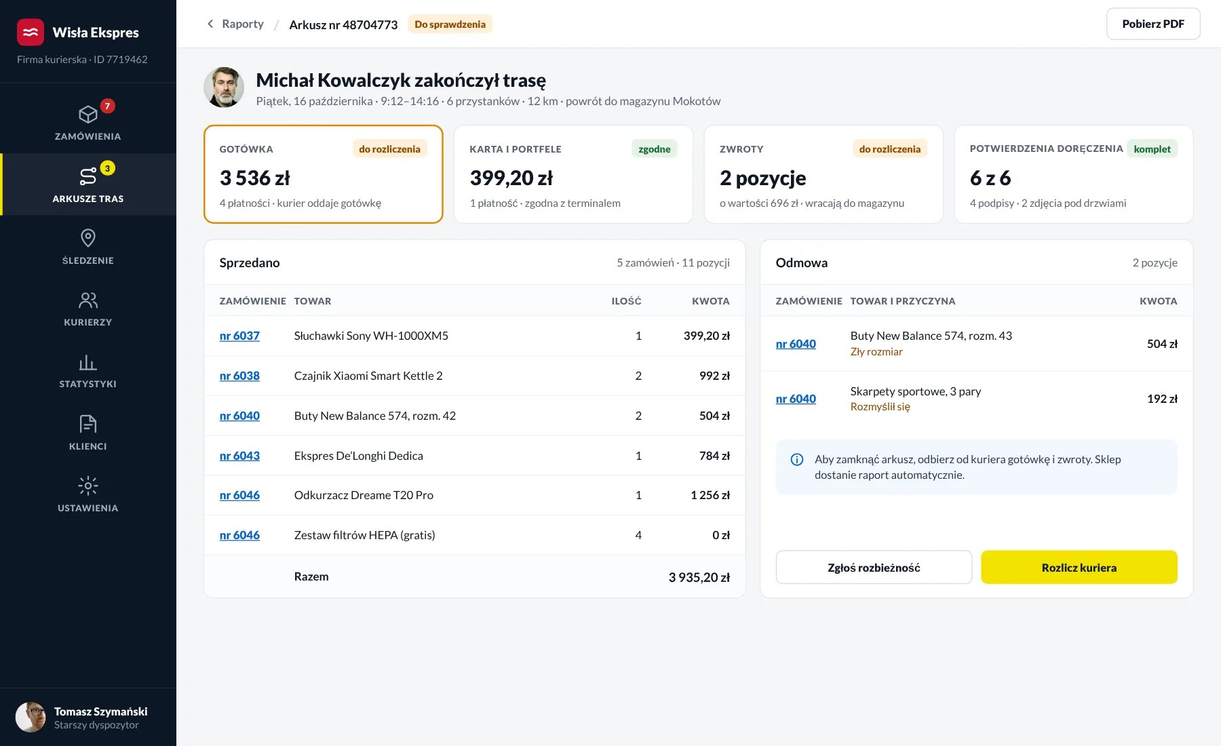Image resolution: width=1221 pixels, height=746 pixels.
Task: Click the Zgłoś rozbieżność button
Action: (x=874, y=568)
